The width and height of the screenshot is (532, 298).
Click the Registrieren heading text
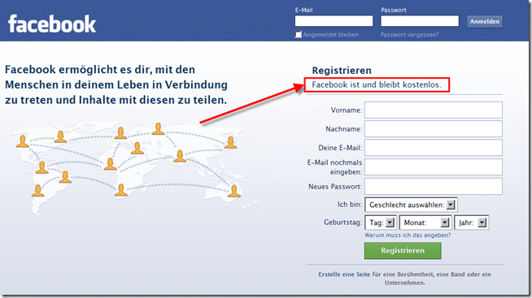[342, 71]
